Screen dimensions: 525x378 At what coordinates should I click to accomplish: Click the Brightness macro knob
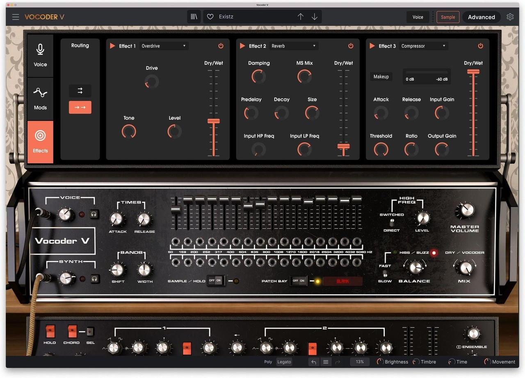click(x=380, y=362)
